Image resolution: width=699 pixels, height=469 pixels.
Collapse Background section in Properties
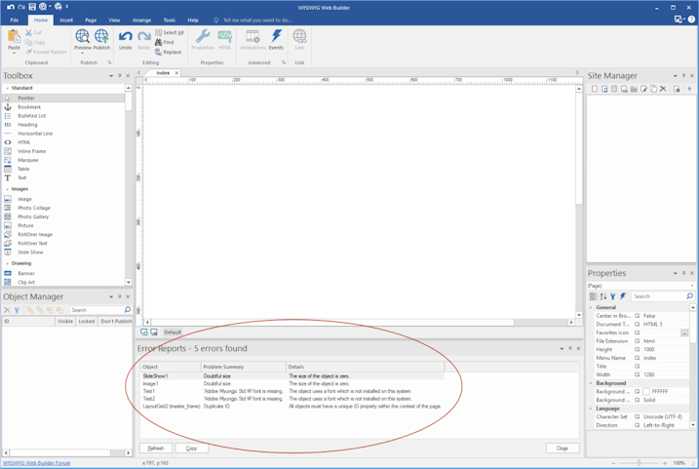pos(591,383)
